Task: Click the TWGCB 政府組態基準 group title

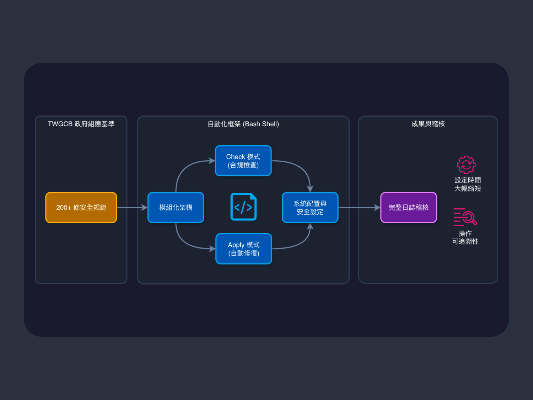Action: click(81, 124)
